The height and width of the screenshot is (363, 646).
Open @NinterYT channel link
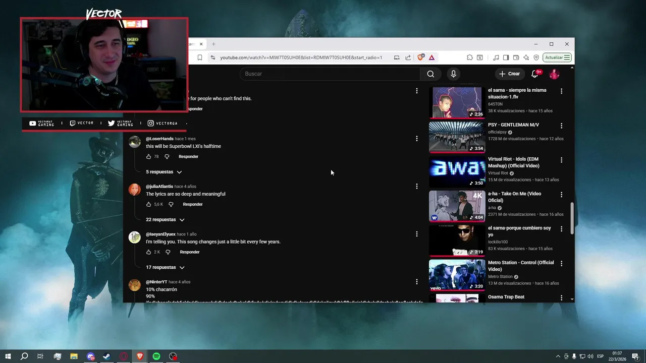156,282
